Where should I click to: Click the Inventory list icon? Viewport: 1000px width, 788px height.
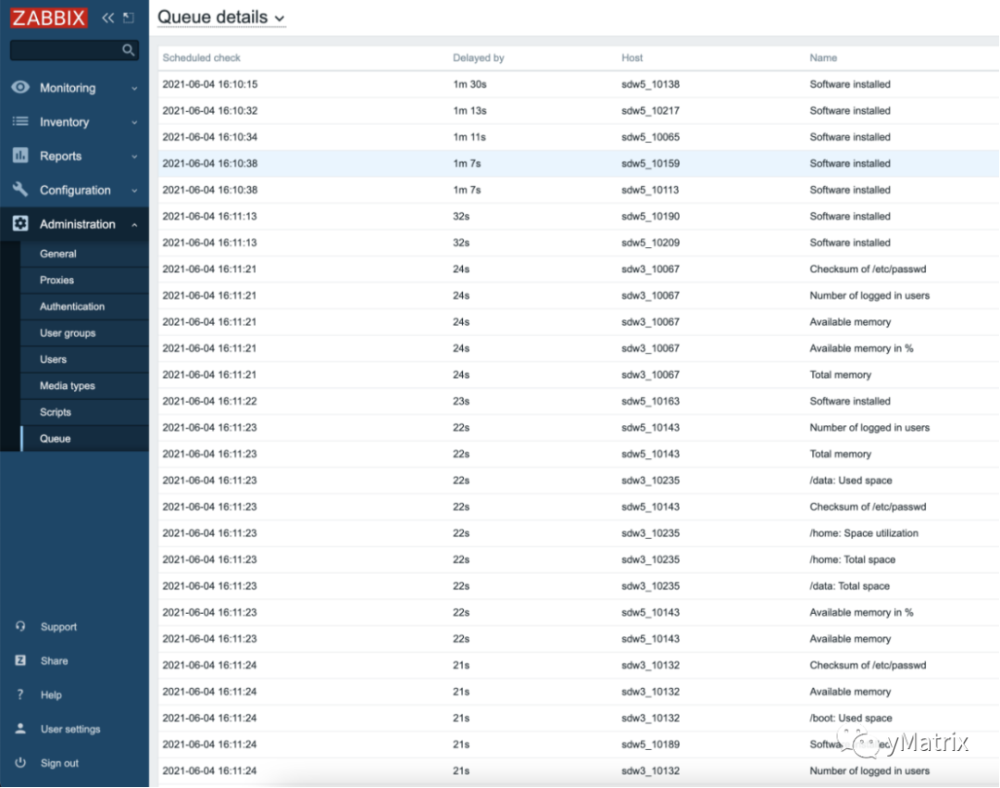point(20,121)
